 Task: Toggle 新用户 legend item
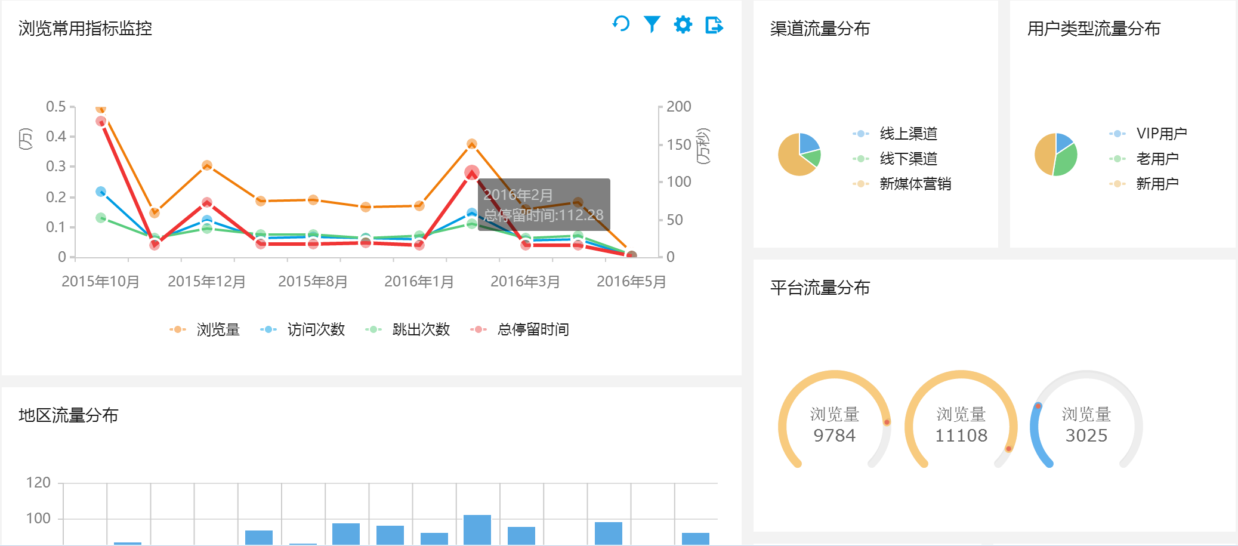(x=1144, y=184)
